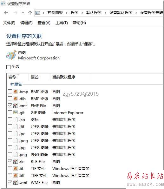Screen dimensions: 164x189
Task: Select the 'RLE File' description cell
Action: tap(38, 162)
